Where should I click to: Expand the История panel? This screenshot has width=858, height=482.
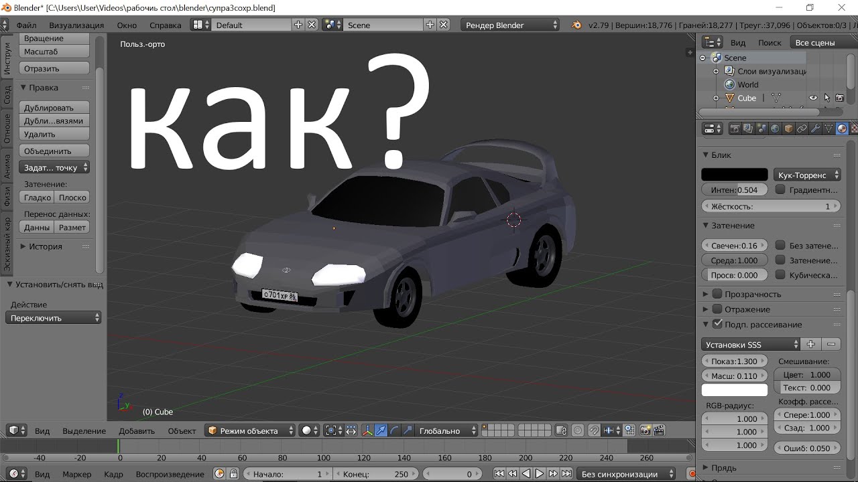pyautogui.click(x=46, y=246)
